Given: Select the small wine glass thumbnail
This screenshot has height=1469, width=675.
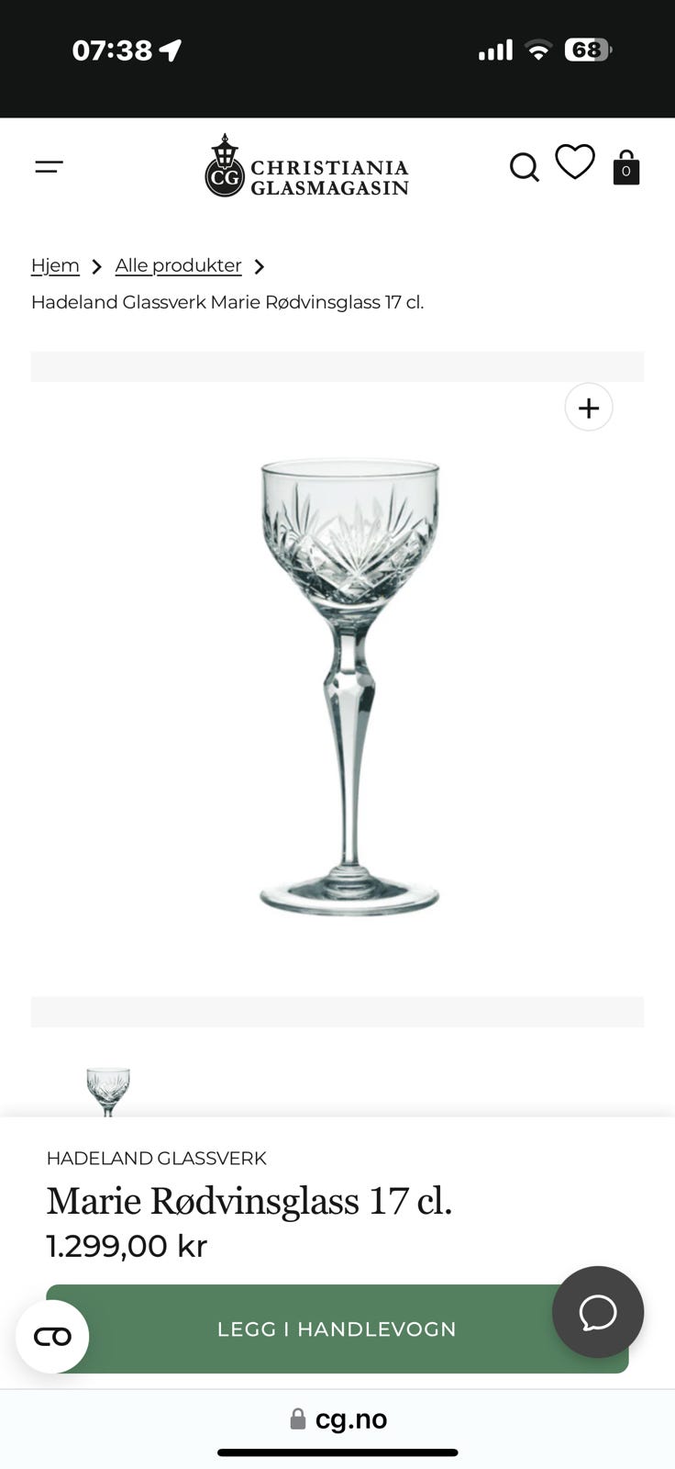Looking at the screenshot, I should point(108,1092).
